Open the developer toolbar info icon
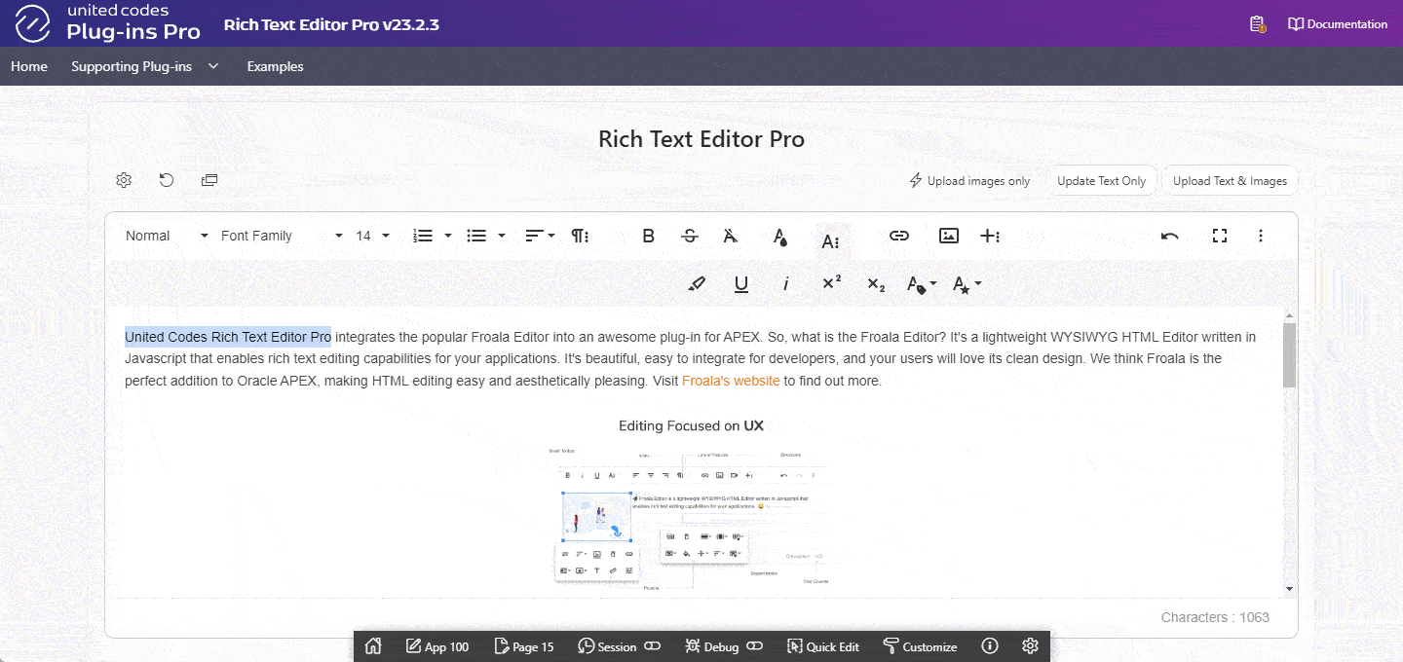 point(990,646)
